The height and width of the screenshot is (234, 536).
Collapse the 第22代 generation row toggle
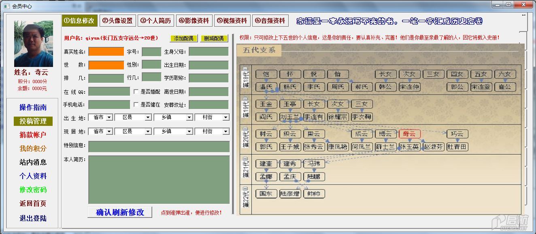point(245,188)
